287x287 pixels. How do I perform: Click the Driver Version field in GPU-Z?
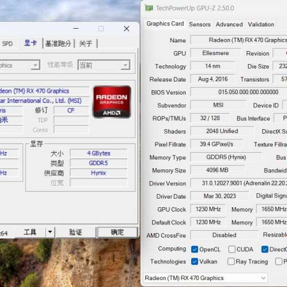239,183
